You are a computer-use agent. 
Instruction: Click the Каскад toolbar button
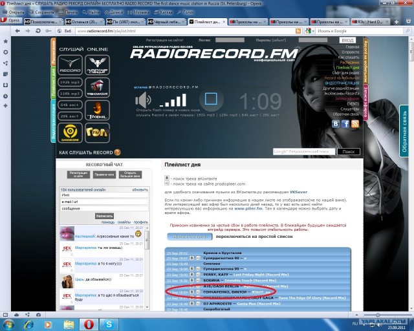pos(163,12)
